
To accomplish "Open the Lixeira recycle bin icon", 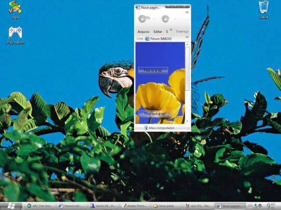I will point(263,10).
